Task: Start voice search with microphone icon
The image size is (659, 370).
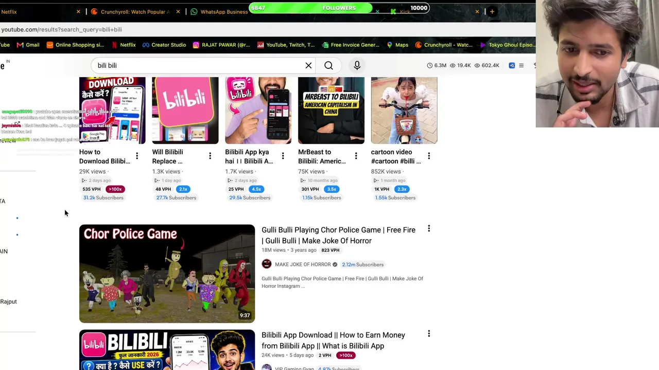Action: point(357,65)
